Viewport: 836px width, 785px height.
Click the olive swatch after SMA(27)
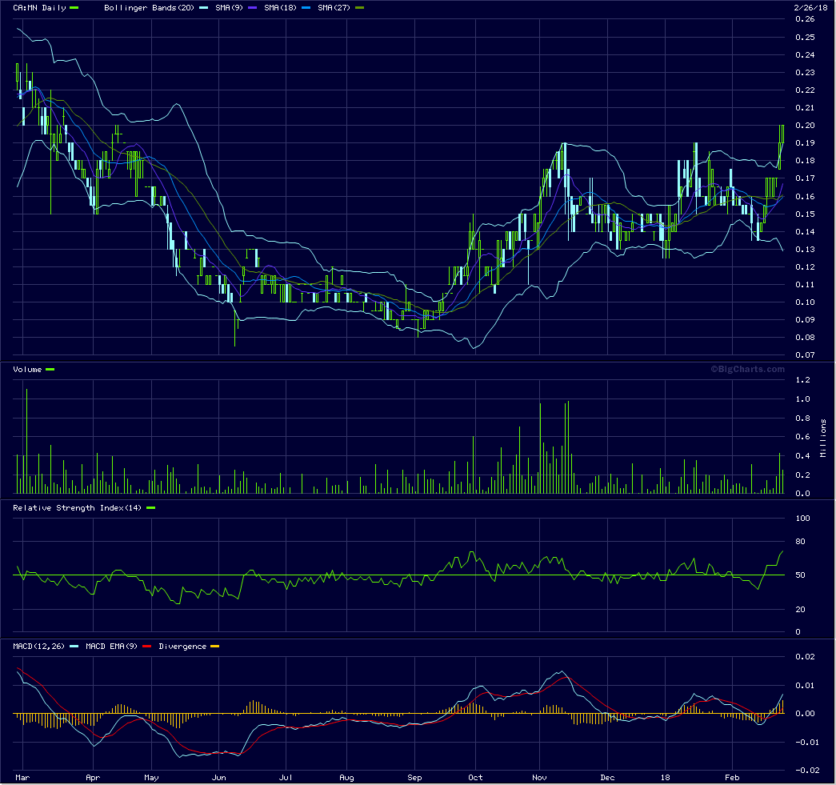[x=359, y=7]
